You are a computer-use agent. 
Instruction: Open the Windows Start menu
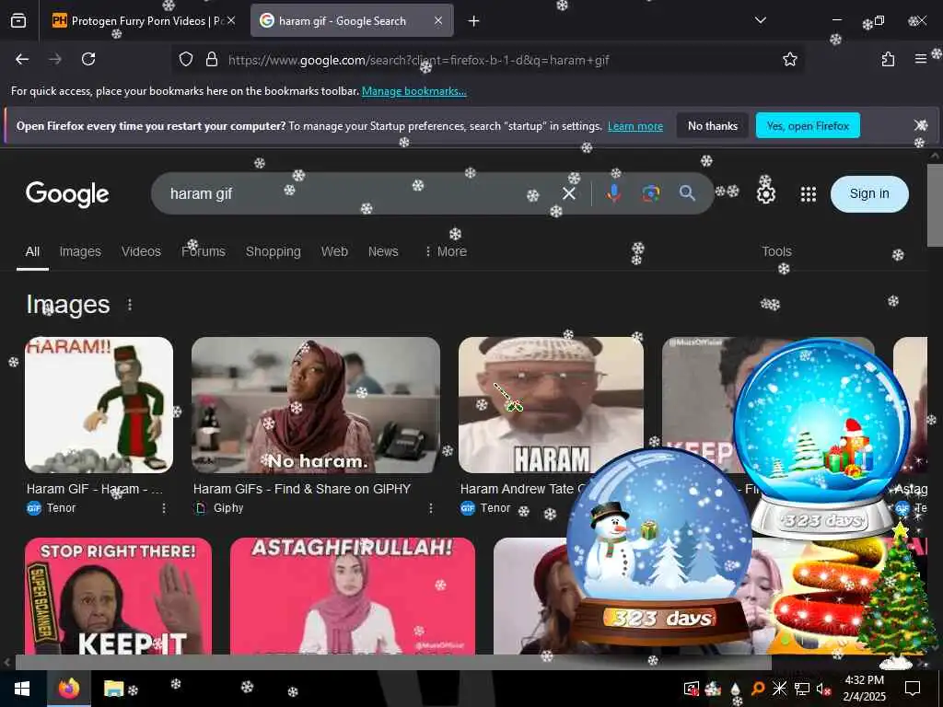tap(22, 688)
